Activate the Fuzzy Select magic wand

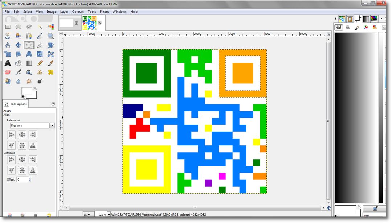point(40,27)
